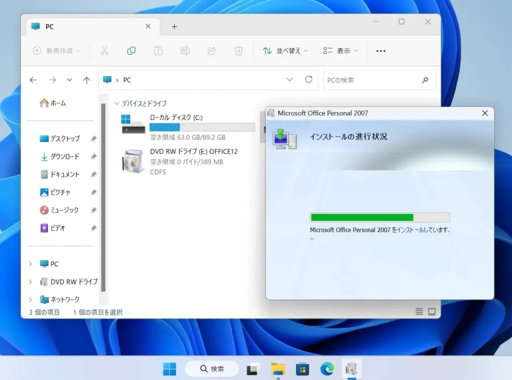This screenshot has height=380, width=512.
Task: Click the Cut icon in the toolbar
Action: pos(105,50)
